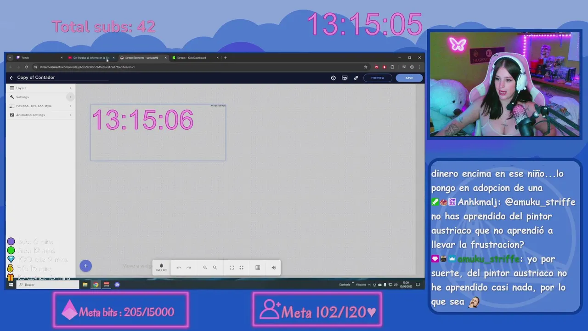The height and width of the screenshot is (331, 588).
Task: Click the shrink view icon
Action: click(241, 268)
